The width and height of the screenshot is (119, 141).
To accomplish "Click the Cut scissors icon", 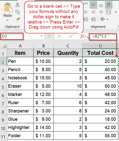I will (18, 5).
